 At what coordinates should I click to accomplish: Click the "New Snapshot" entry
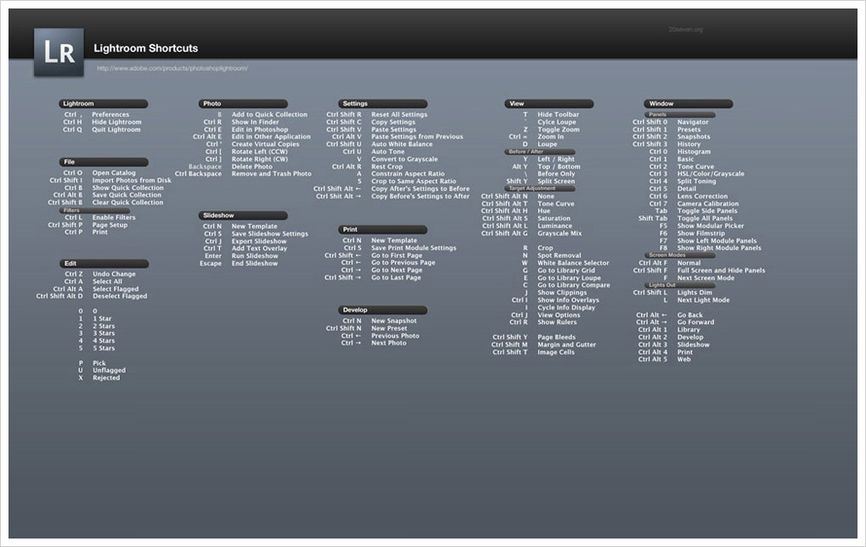(394, 321)
